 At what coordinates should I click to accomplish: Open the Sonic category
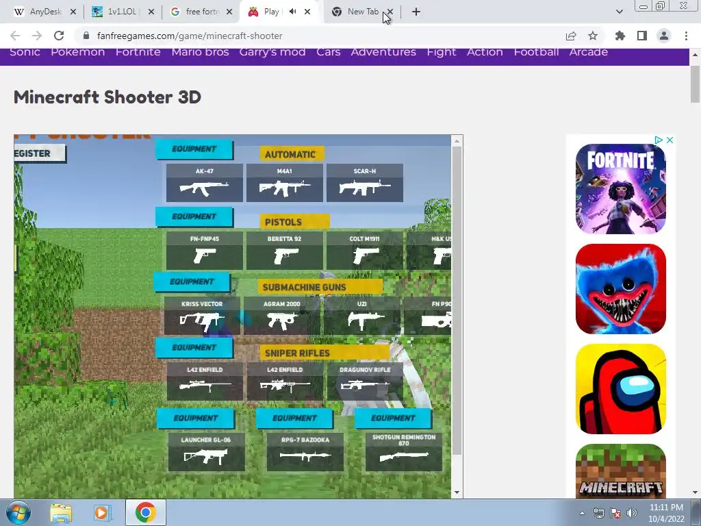click(x=25, y=52)
